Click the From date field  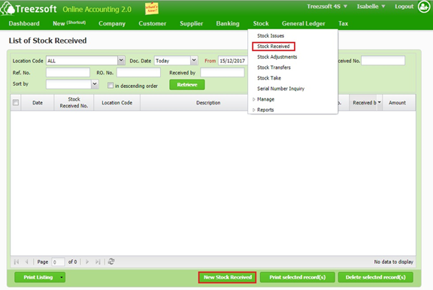click(x=233, y=60)
